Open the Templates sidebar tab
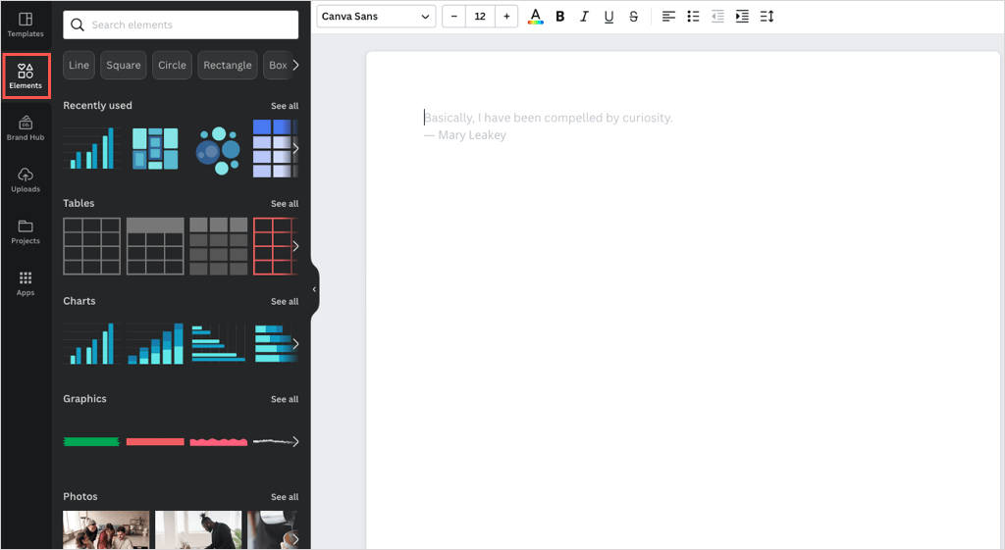 [x=26, y=25]
